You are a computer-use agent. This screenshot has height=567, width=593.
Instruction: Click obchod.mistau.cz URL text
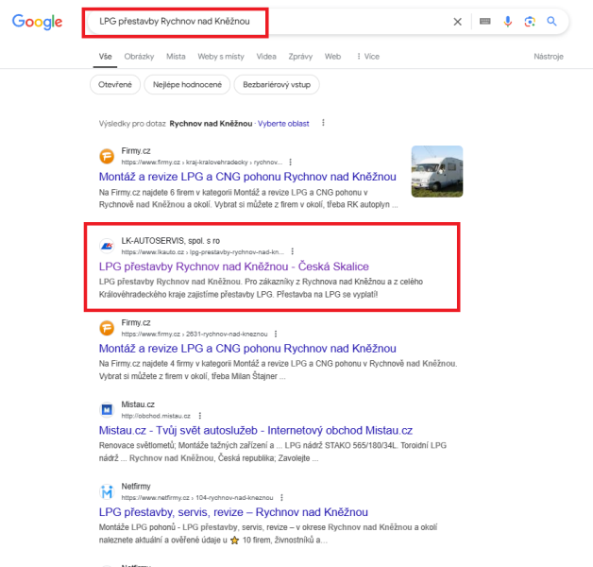[156, 416]
